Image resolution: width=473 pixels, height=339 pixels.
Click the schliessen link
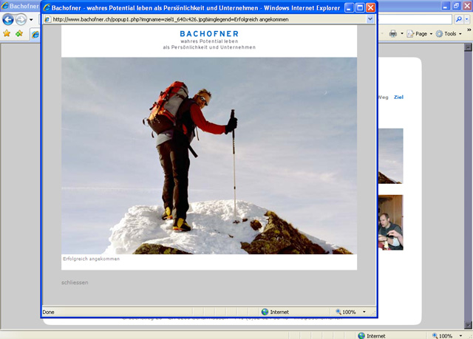click(x=74, y=283)
